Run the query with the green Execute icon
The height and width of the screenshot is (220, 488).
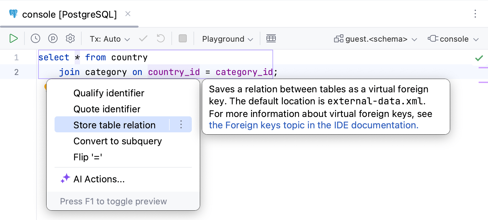pyautogui.click(x=13, y=39)
